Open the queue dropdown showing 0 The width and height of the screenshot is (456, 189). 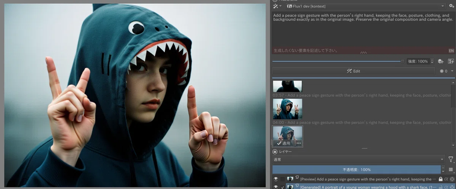point(446,71)
